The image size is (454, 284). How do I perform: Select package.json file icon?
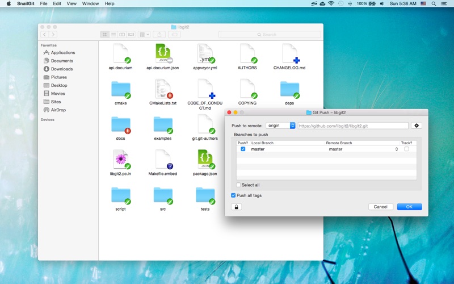pos(205,160)
